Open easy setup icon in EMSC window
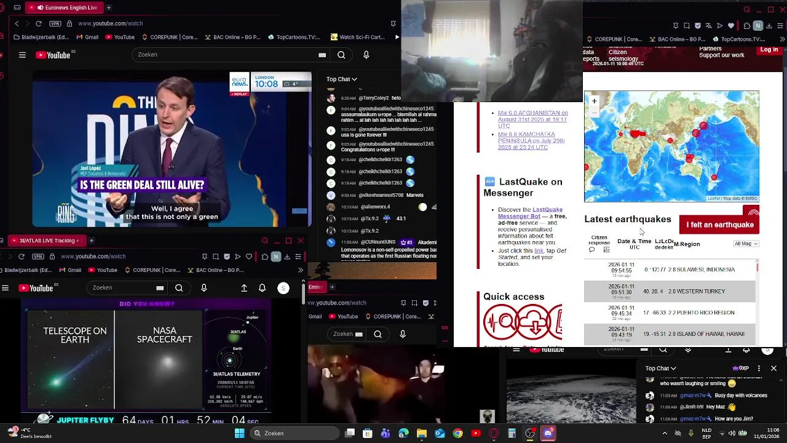787x443 pixels. pos(780,26)
